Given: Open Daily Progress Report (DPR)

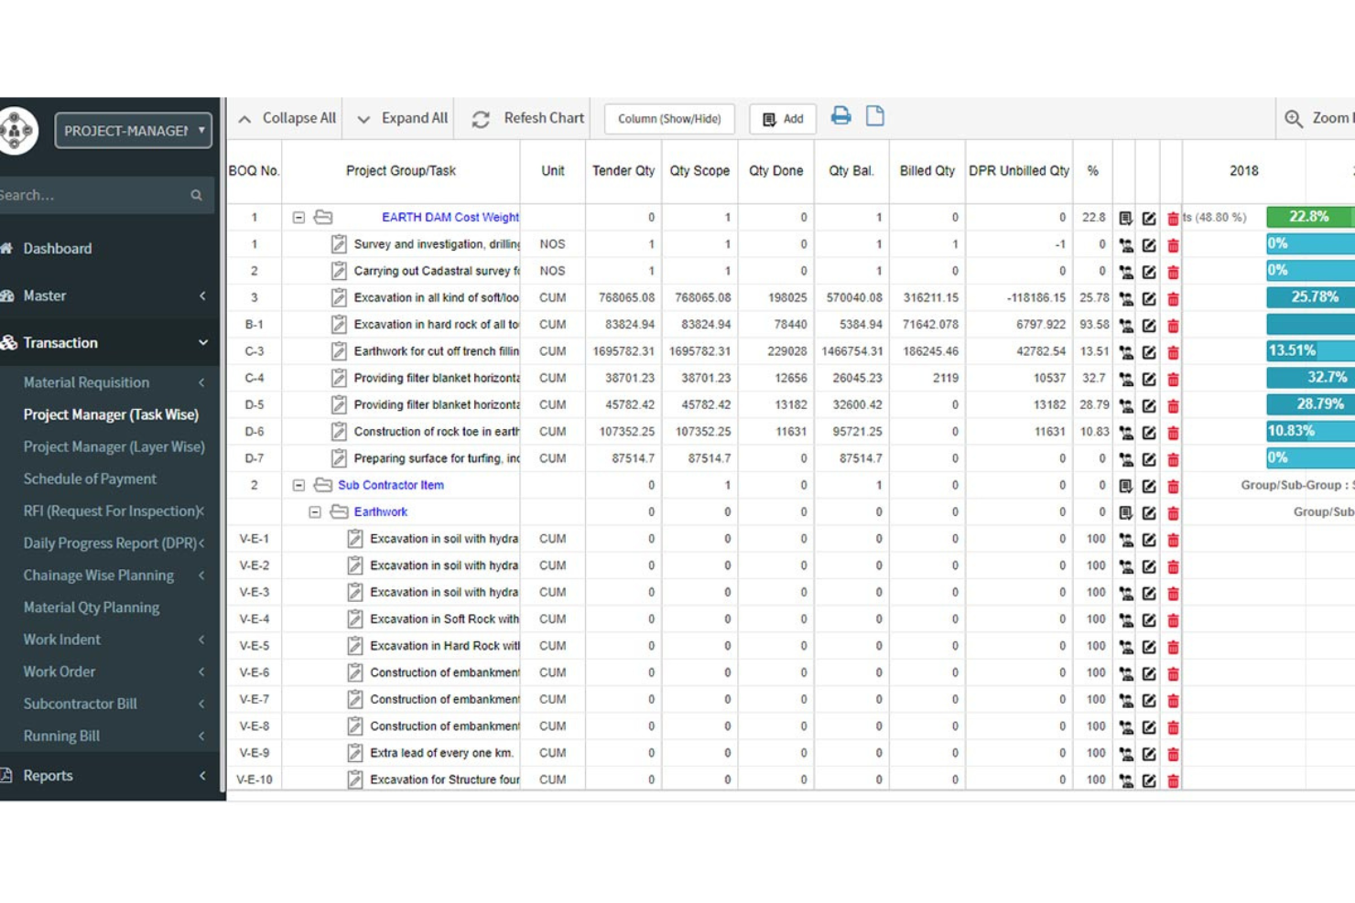Looking at the screenshot, I should tap(110, 543).
